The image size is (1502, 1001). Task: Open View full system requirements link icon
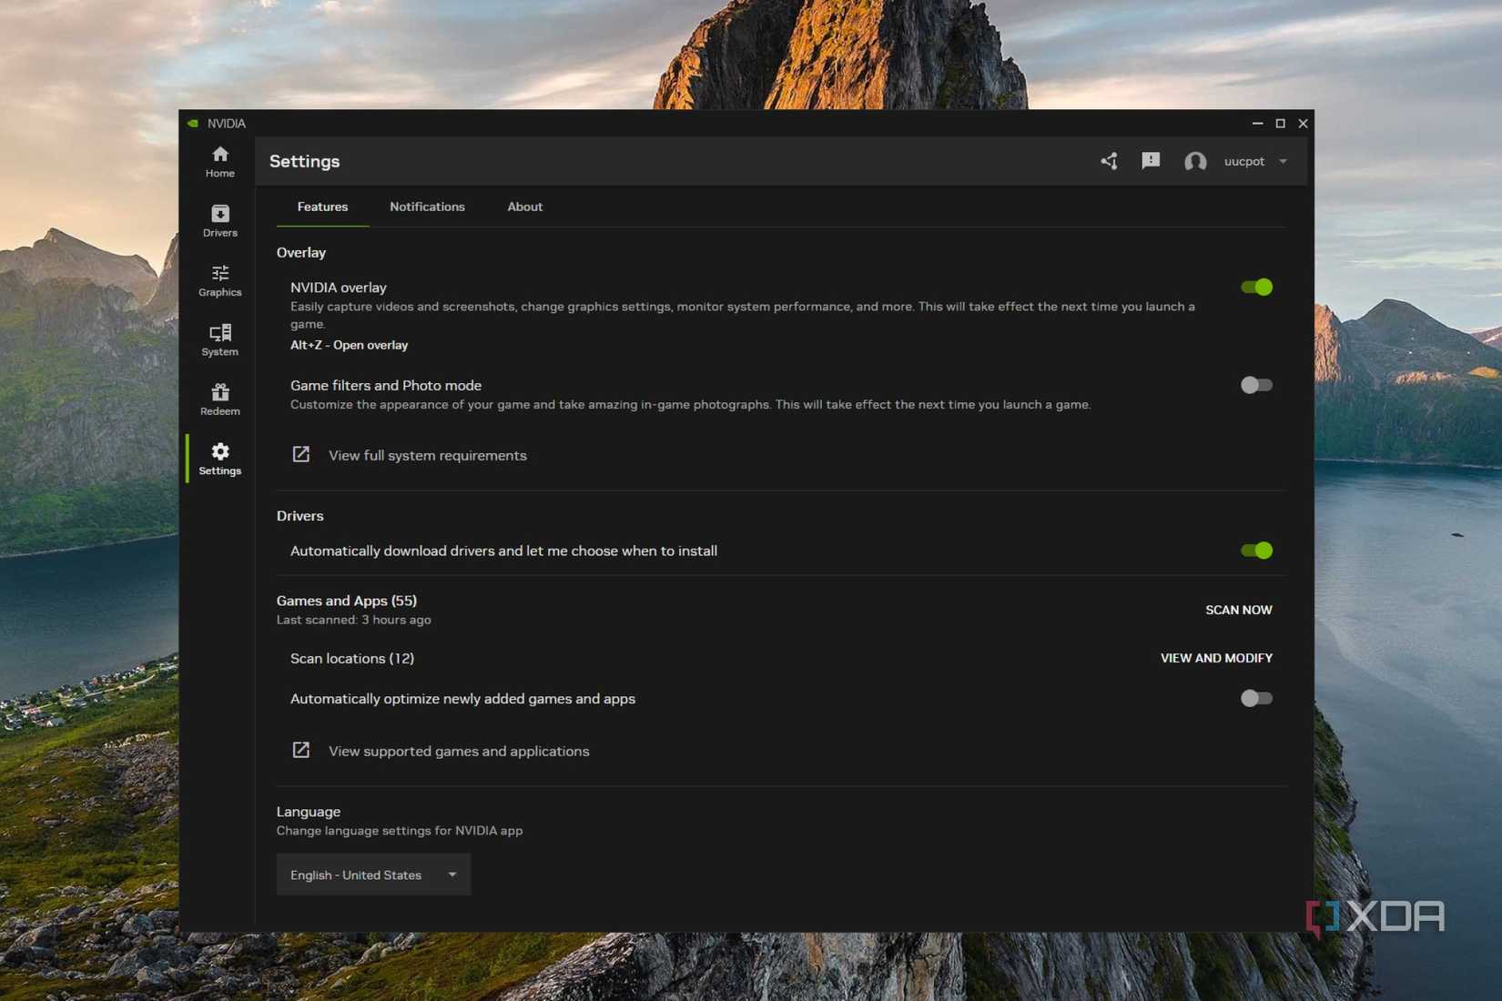[x=301, y=454]
